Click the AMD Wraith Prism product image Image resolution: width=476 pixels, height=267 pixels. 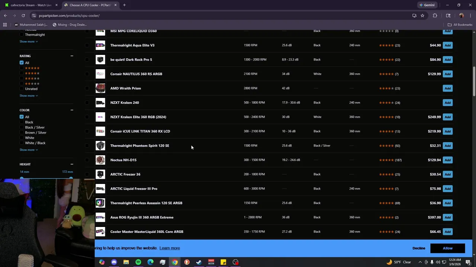click(x=100, y=88)
